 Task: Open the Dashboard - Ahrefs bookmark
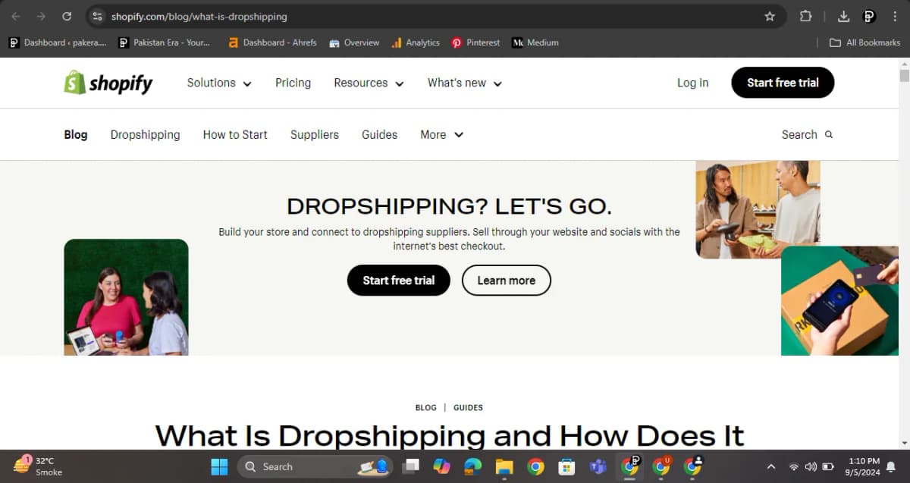(273, 42)
